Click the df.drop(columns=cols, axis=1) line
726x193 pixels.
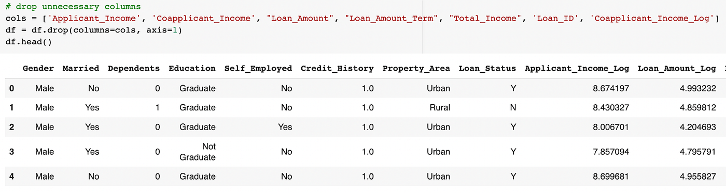(x=94, y=30)
